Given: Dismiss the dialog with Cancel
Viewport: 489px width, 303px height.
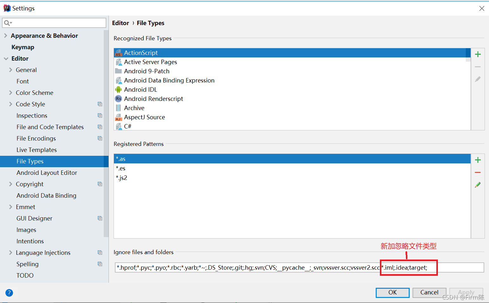Looking at the screenshot, I should (x=429, y=293).
